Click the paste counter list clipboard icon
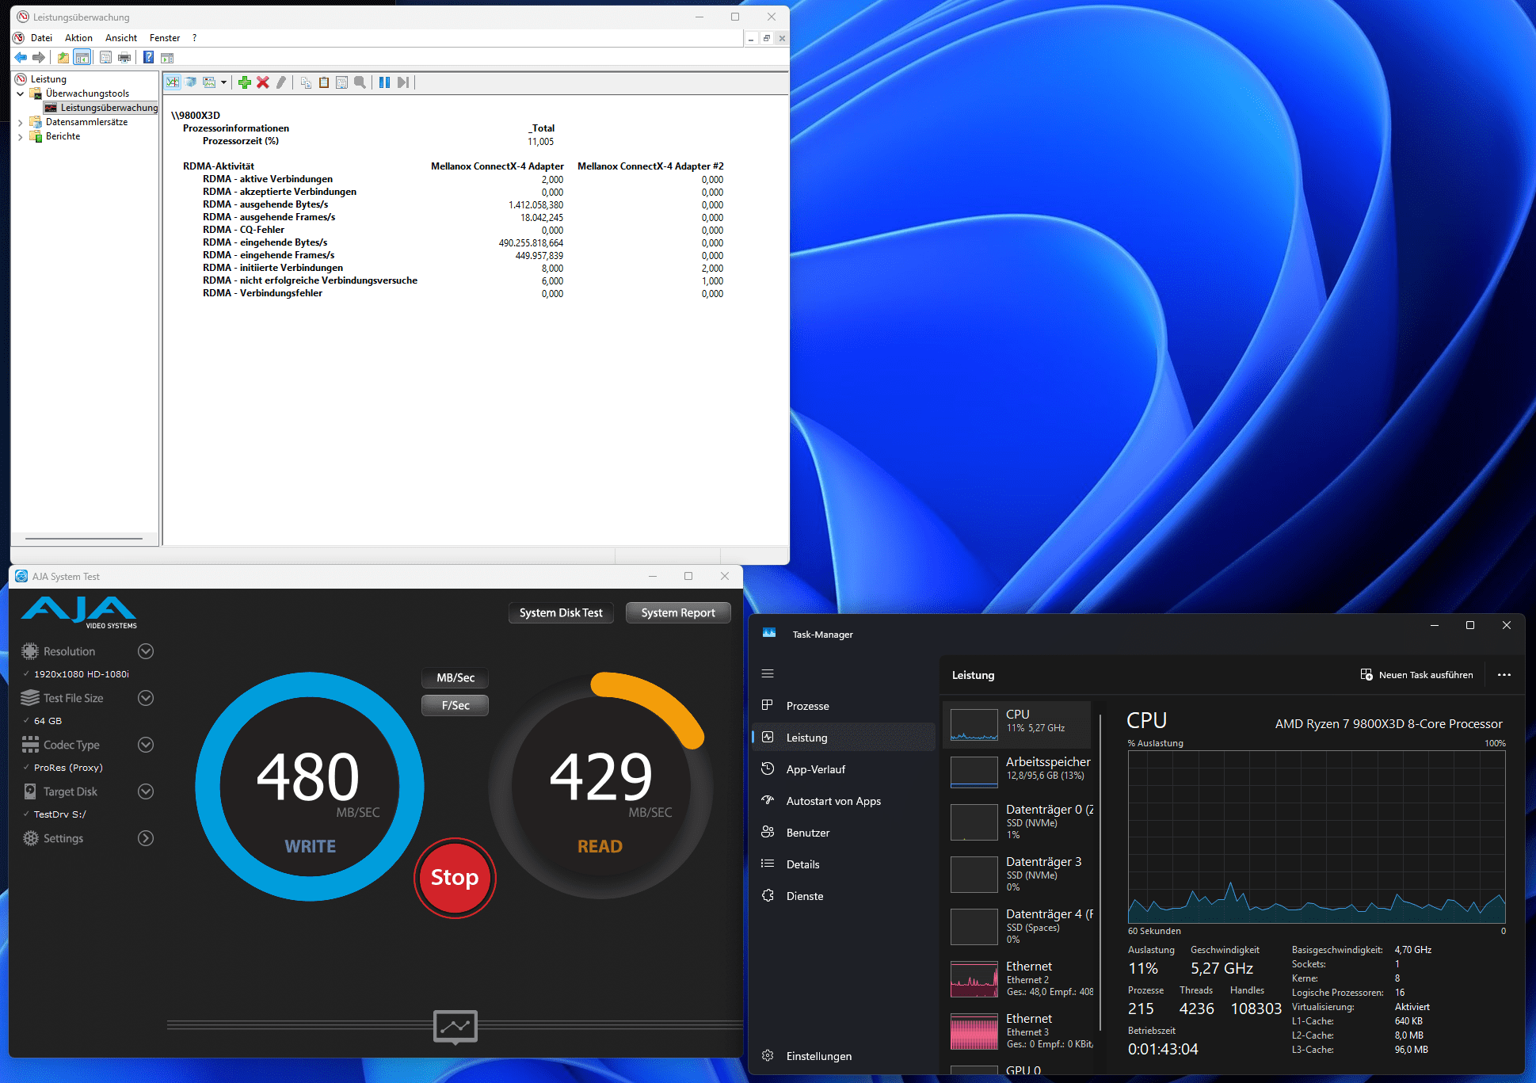The height and width of the screenshot is (1083, 1536). pyautogui.click(x=324, y=82)
